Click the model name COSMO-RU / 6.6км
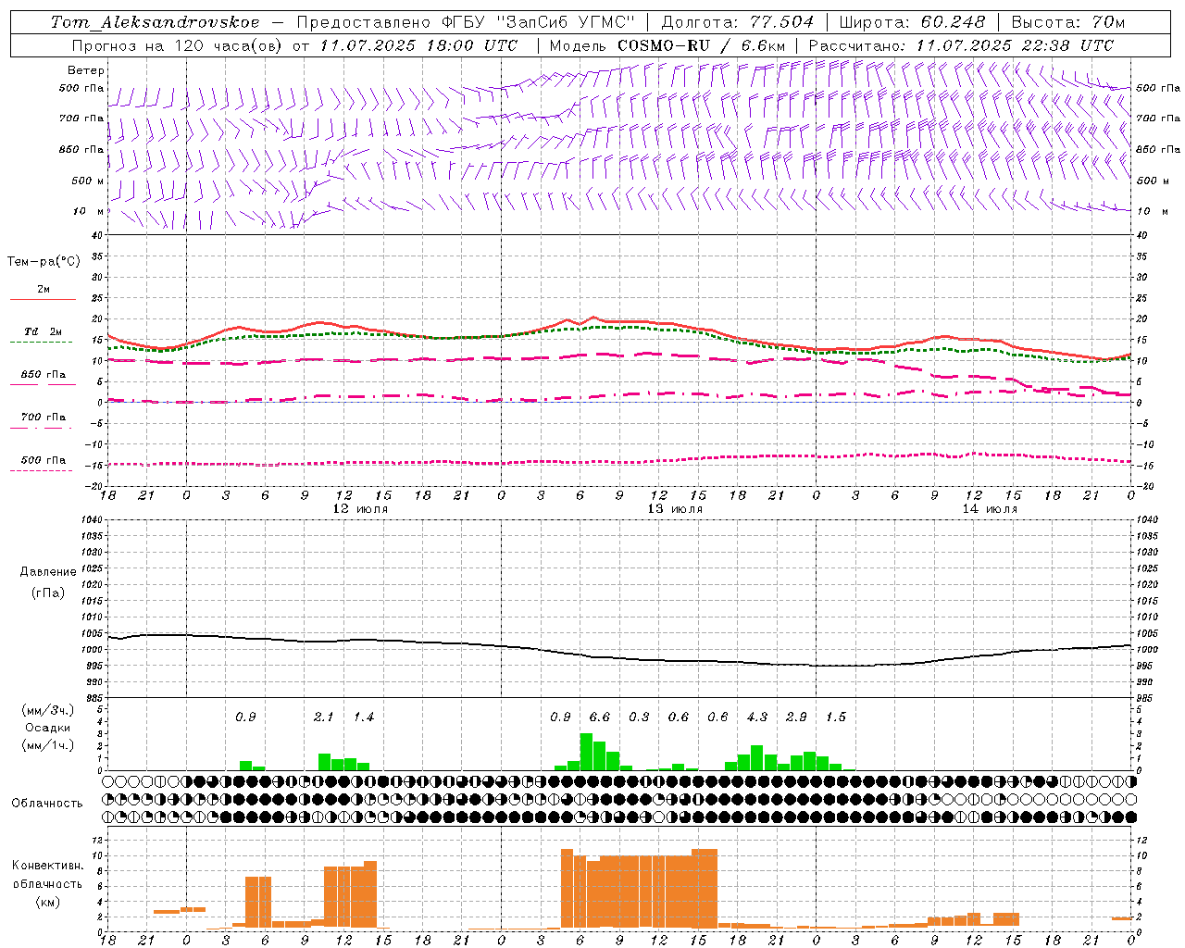1185x948 pixels. 701,45
